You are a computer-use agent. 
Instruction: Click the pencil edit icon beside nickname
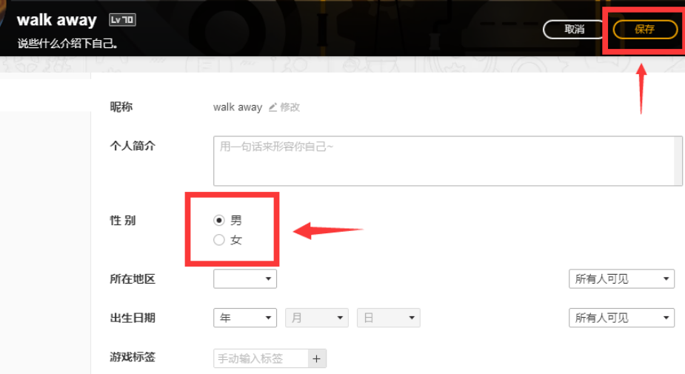[x=273, y=107]
